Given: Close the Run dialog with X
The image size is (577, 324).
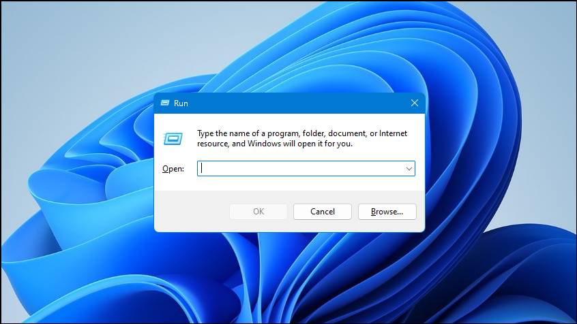Looking at the screenshot, I should pos(415,103).
